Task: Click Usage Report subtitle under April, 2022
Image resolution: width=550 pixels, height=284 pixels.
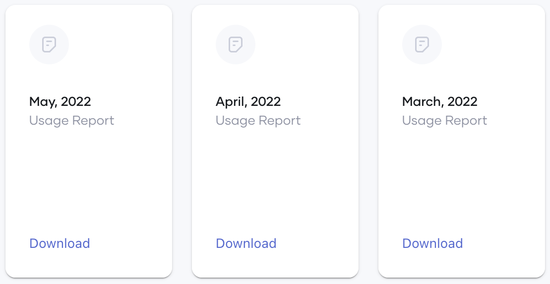Action: pos(258,121)
